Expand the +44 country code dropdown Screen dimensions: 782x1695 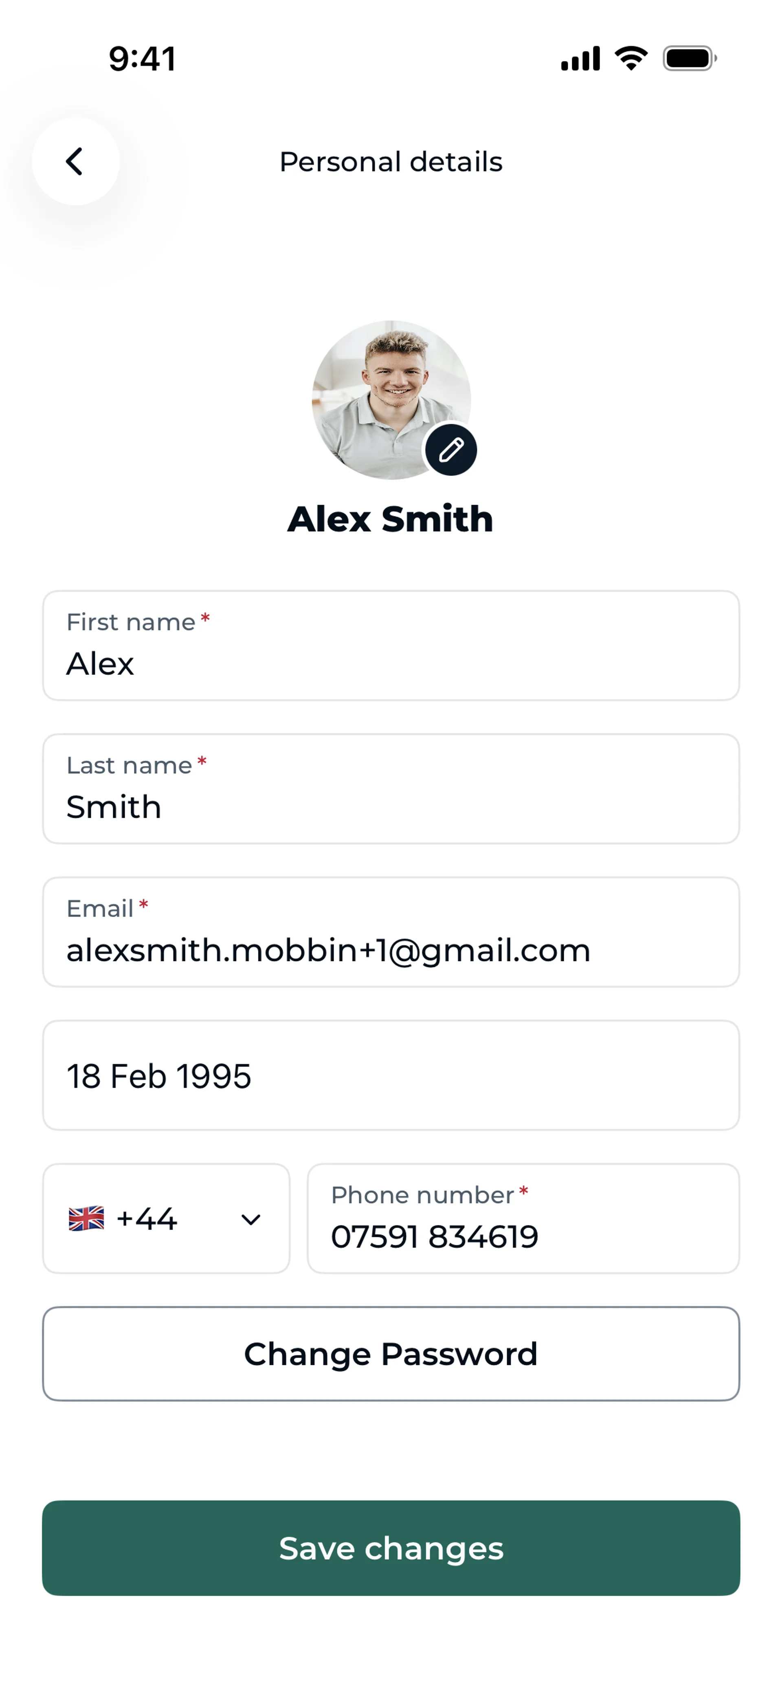pos(167,1219)
